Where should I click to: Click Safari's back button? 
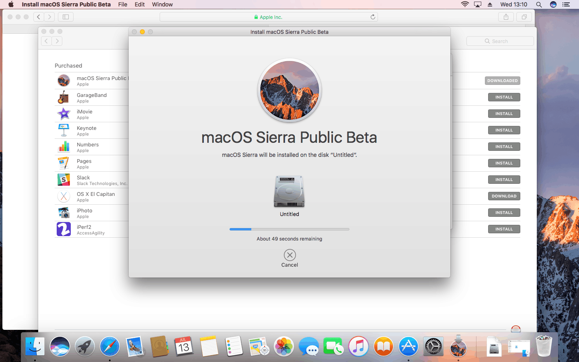point(39,17)
